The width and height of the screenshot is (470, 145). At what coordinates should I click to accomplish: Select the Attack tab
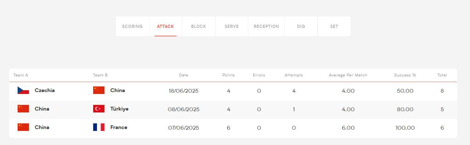click(x=165, y=27)
